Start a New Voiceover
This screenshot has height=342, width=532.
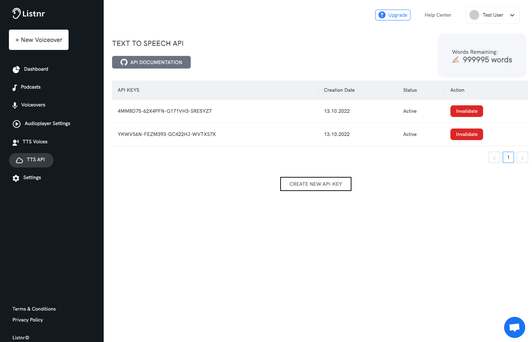(39, 40)
